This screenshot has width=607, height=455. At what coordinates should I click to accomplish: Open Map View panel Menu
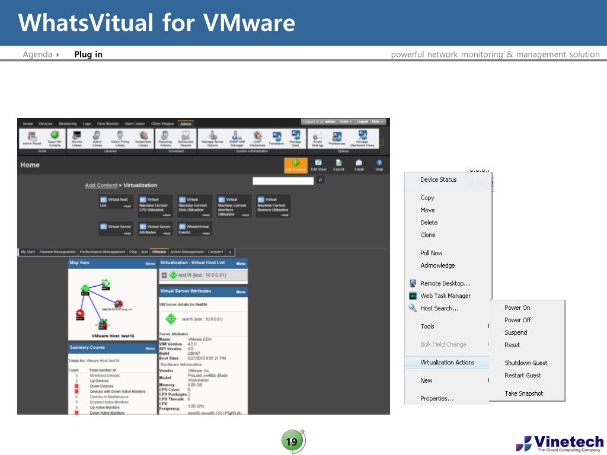pos(150,264)
